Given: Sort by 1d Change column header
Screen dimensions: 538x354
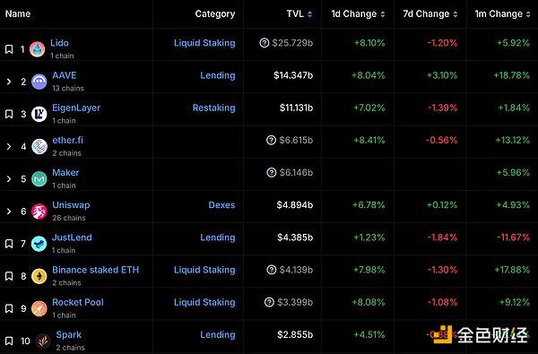Looking at the screenshot, I should point(358,14).
